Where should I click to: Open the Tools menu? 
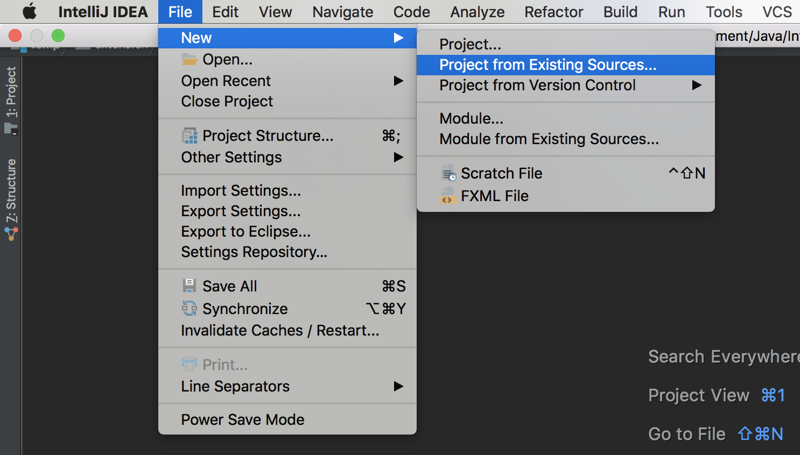click(724, 12)
